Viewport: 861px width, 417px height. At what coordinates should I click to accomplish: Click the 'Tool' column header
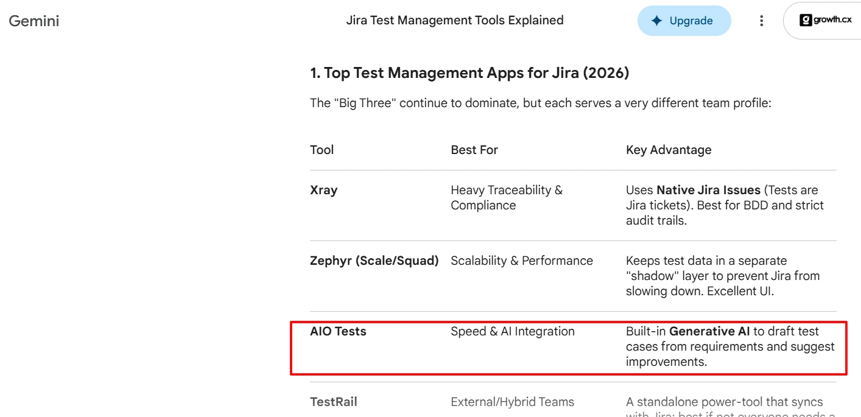coord(322,150)
